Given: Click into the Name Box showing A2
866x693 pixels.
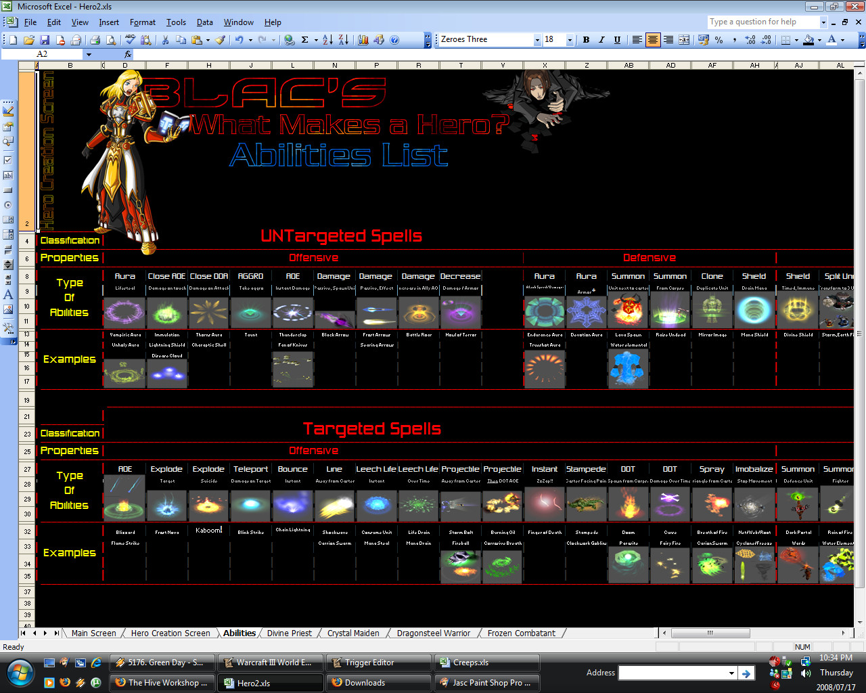Looking at the screenshot, I should pos(42,54).
